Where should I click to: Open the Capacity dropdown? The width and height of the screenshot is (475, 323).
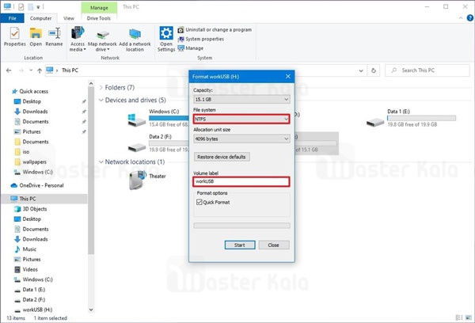(x=241, y=100)
